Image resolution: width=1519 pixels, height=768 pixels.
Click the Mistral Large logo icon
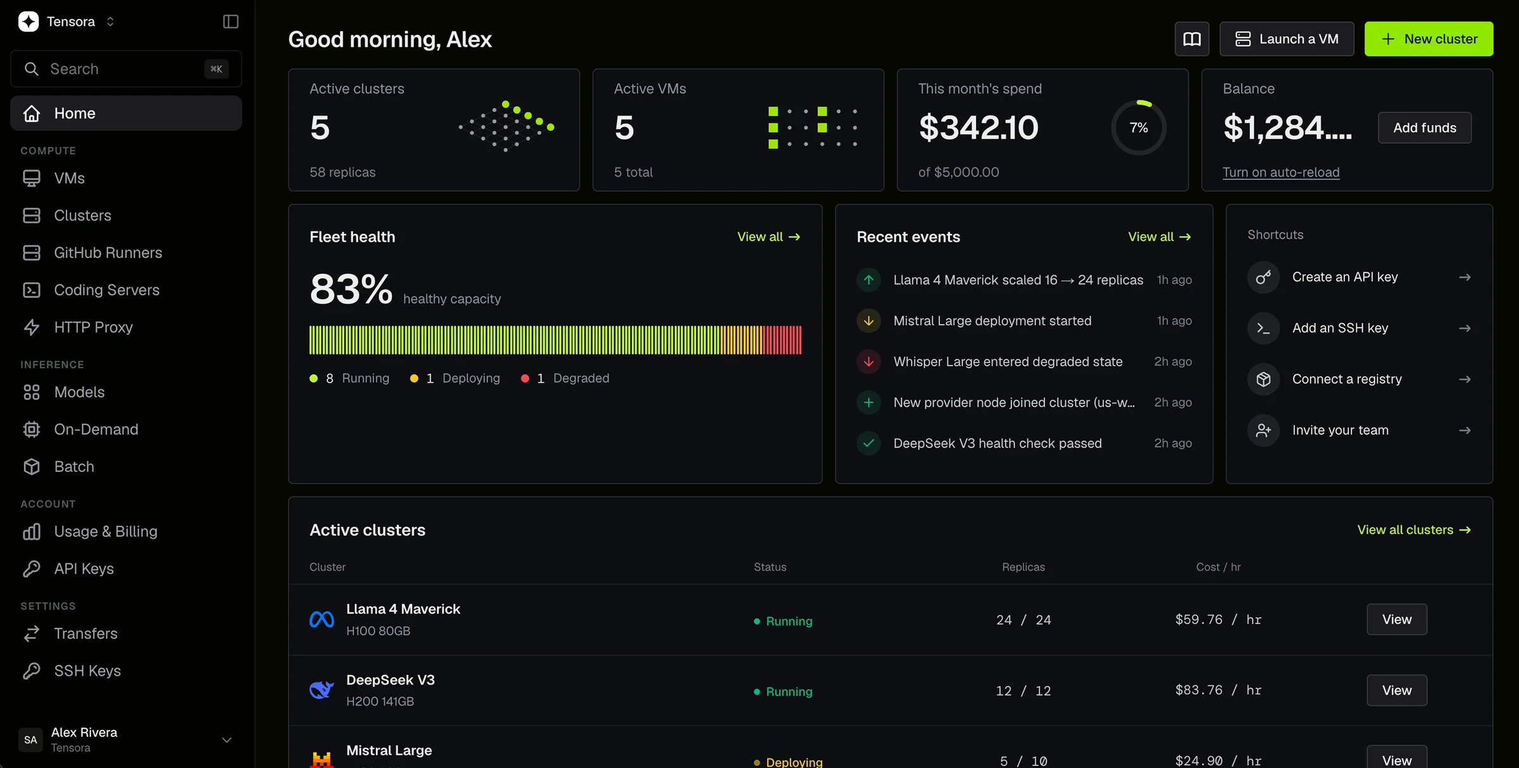(322, 759)
